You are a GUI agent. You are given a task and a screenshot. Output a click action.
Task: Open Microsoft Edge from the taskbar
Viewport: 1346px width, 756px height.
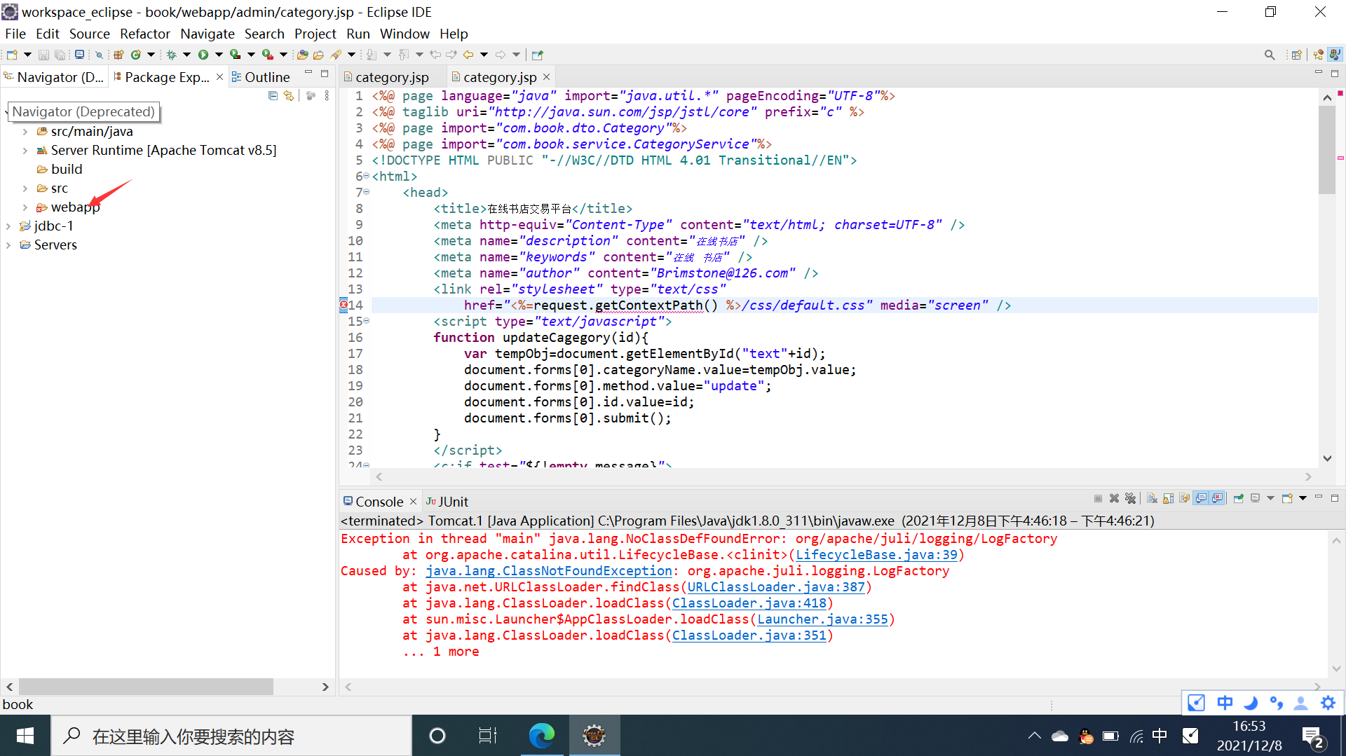541,736
